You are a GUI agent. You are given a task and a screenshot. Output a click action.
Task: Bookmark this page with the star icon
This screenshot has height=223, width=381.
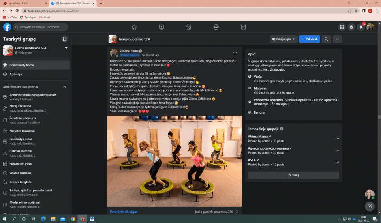click(356, 11)
